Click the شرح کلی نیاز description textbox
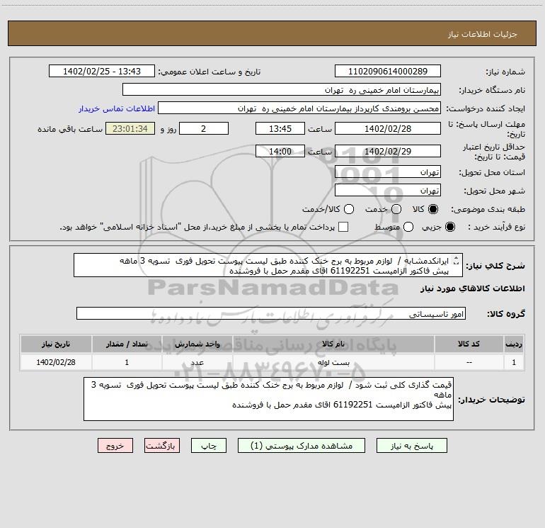 [268, 265]
